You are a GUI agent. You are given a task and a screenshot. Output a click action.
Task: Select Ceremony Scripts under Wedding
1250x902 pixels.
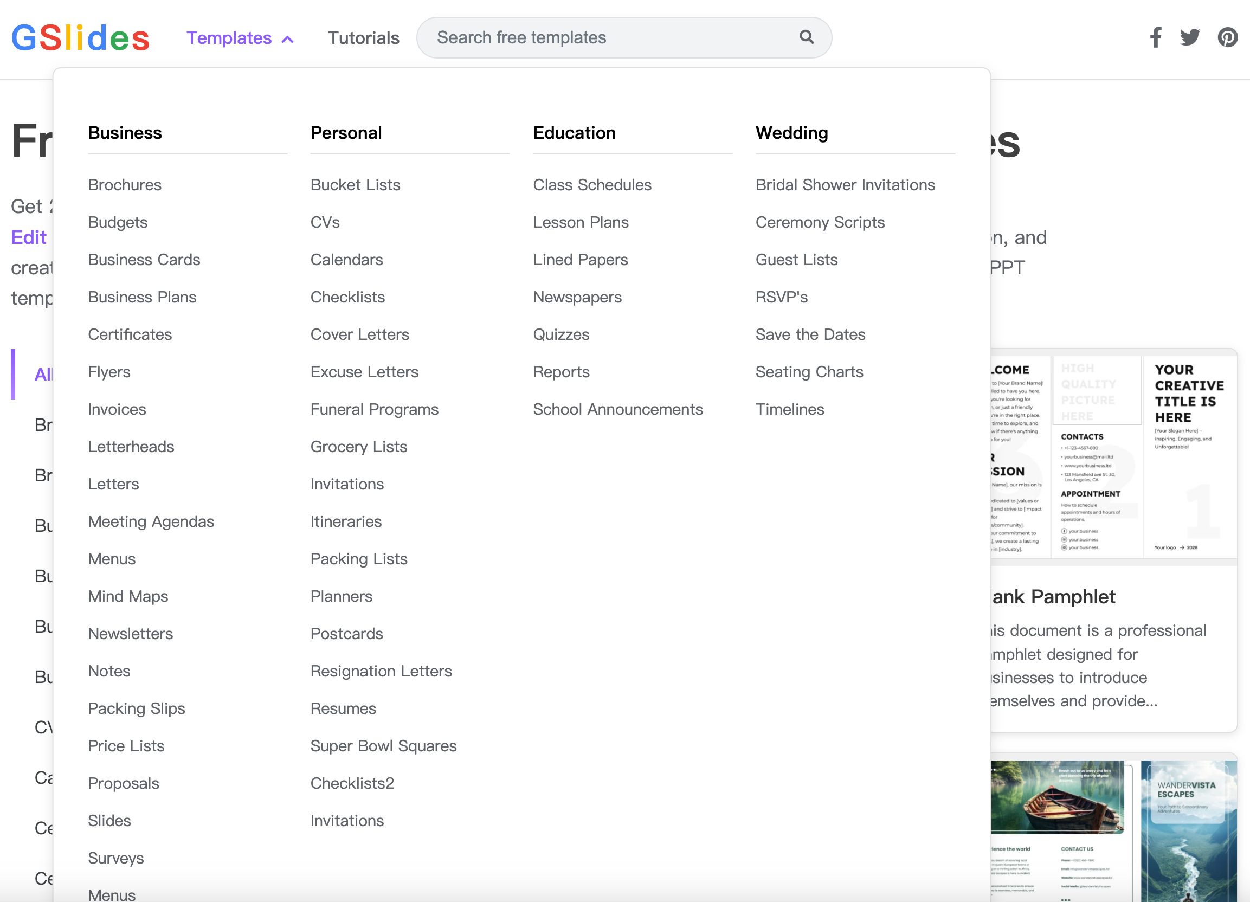tap(820, 222)
